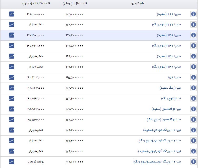Open the تیبا (تنوع رنگ) car link

171,98
